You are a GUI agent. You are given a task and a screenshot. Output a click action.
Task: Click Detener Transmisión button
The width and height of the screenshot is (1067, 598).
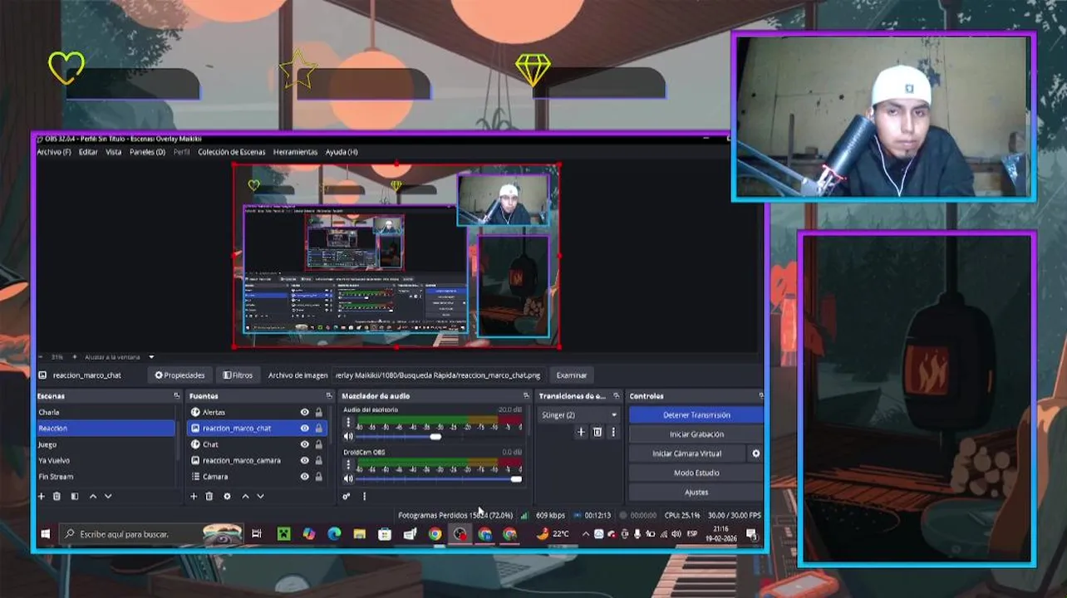coord(696,414)
